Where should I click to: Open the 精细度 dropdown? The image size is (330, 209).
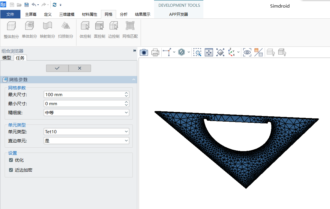coord(86,113)
